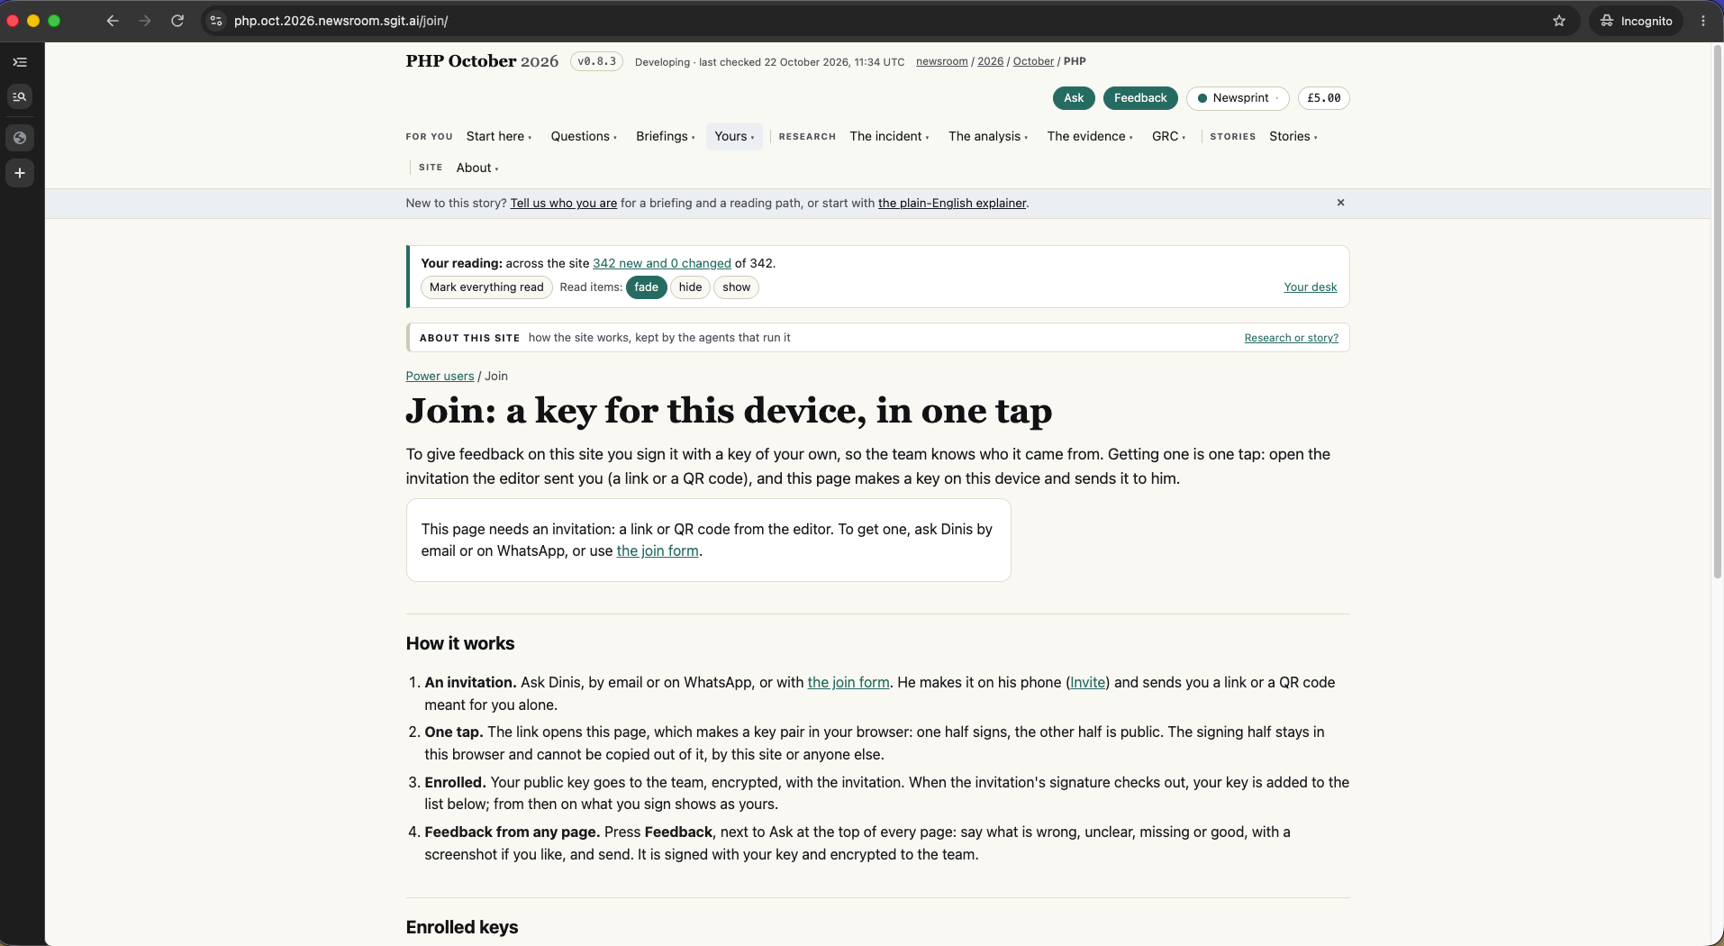The image size is (1724, 946).
Task: Select 'hide' for read items
Action: click(x=691, y=287)
